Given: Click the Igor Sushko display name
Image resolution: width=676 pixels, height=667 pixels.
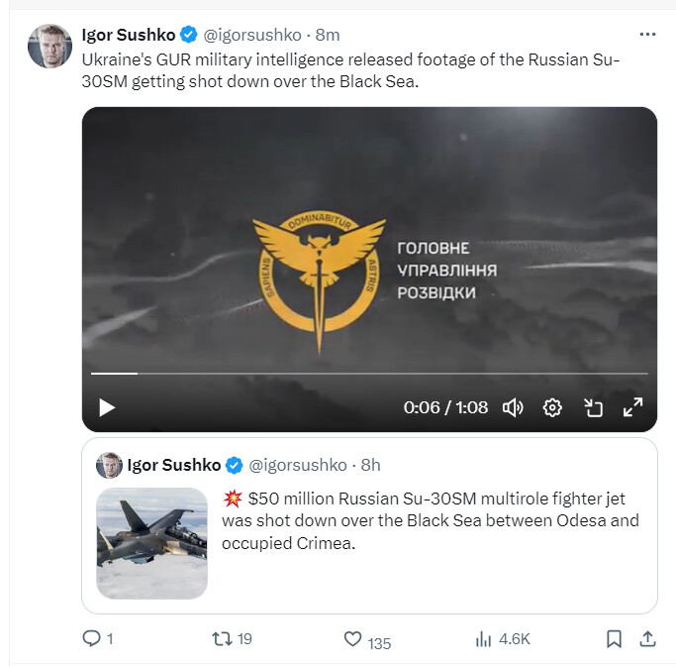Looking at the screenshot, I should [129, 35].
